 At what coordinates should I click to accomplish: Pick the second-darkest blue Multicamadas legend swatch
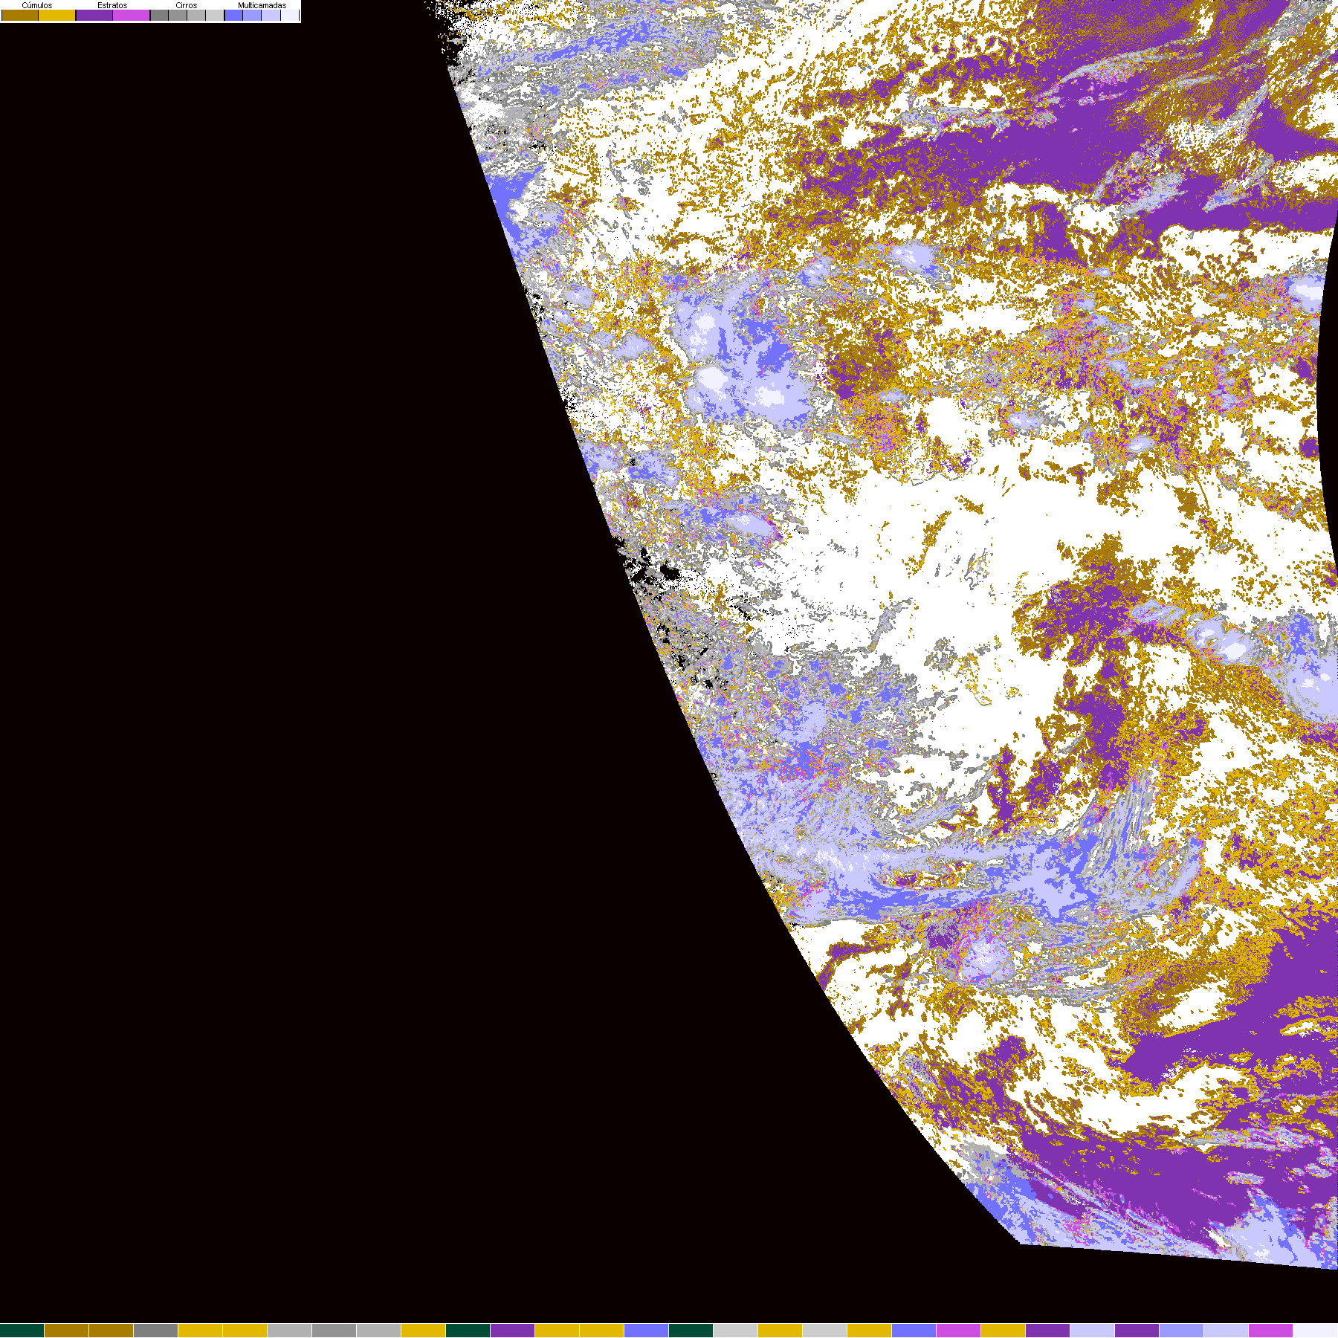[252, 15]
